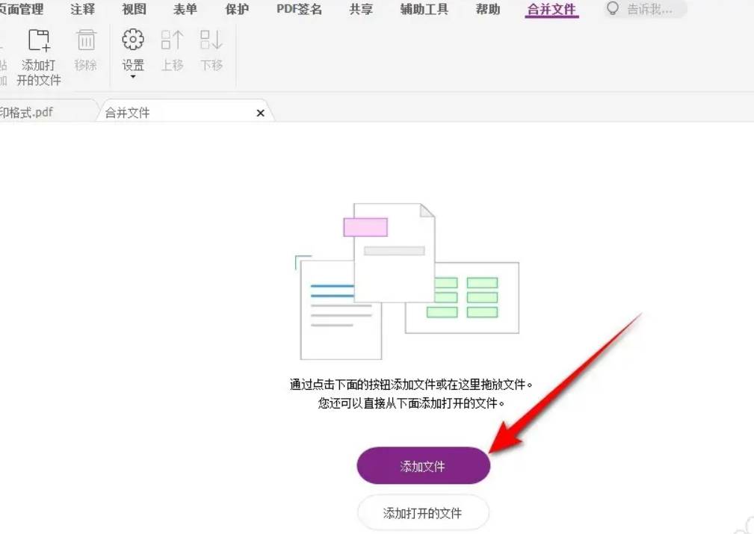Image resolution: width=754 pixels, height=534 pixels.
Task: Select the 合并文件 ribbon tab
Action: coord(551,9)
